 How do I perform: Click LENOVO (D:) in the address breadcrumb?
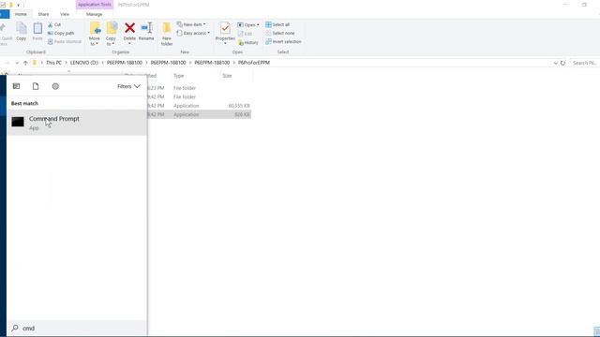coord(84,63)
